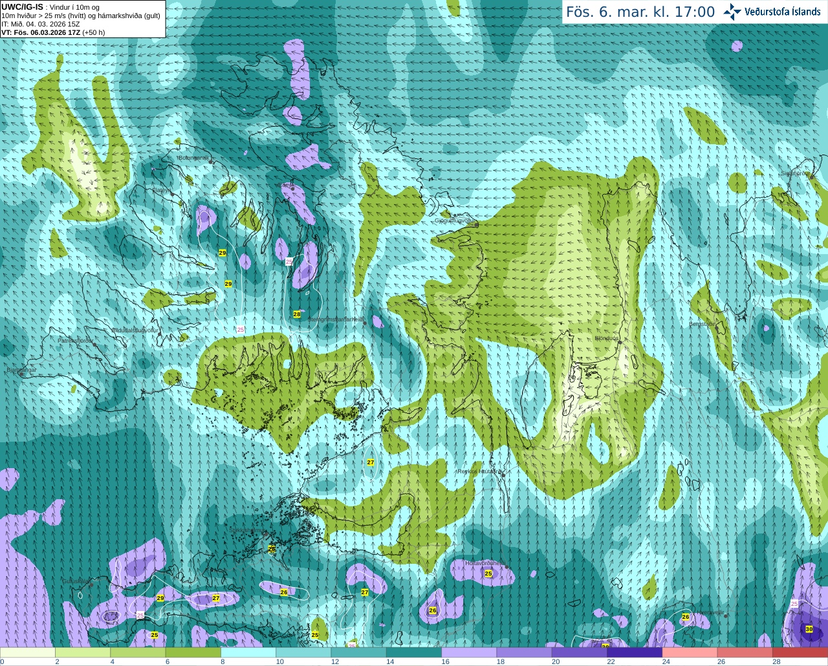
Task: Click the '10m hviður > 25 m/s' description line
Action: [81, 16]
